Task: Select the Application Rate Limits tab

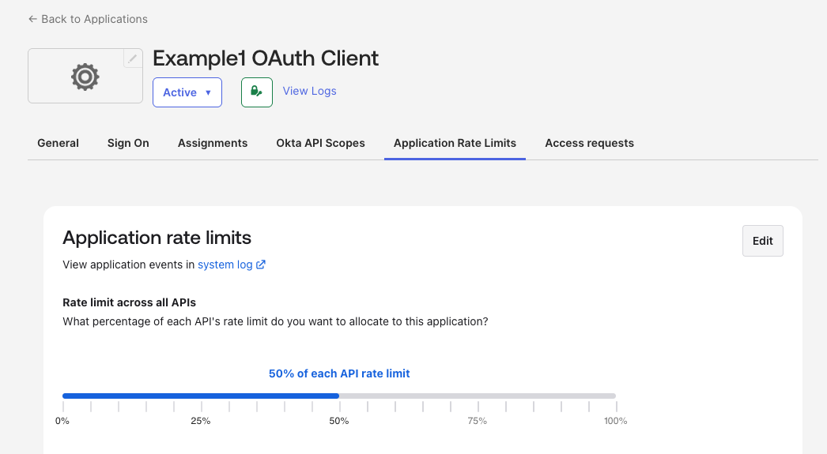Action: (455, 143)
